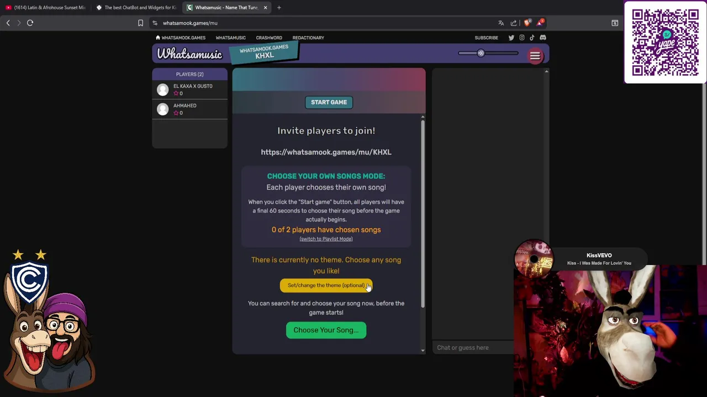Screen dimensions: 707x397
Task: Open the Discord social icon
Action: 543,37
